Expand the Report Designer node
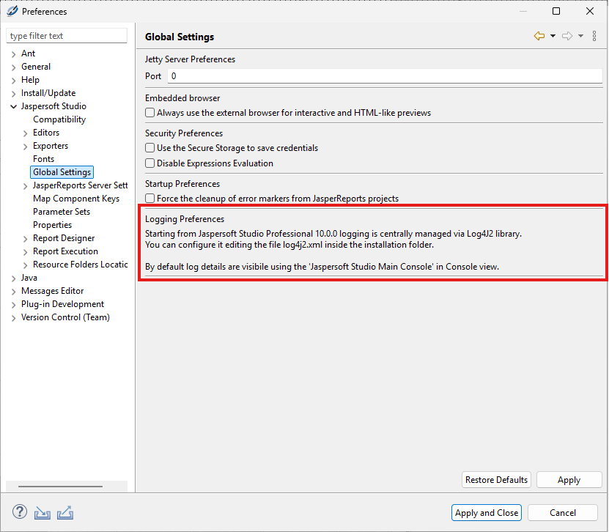 pos(25,239)
